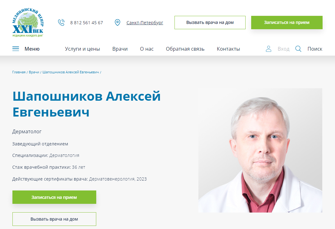This screenshot has width=335, height=229.
Task: Click the Поиск search label
Action: click(315, 49)
